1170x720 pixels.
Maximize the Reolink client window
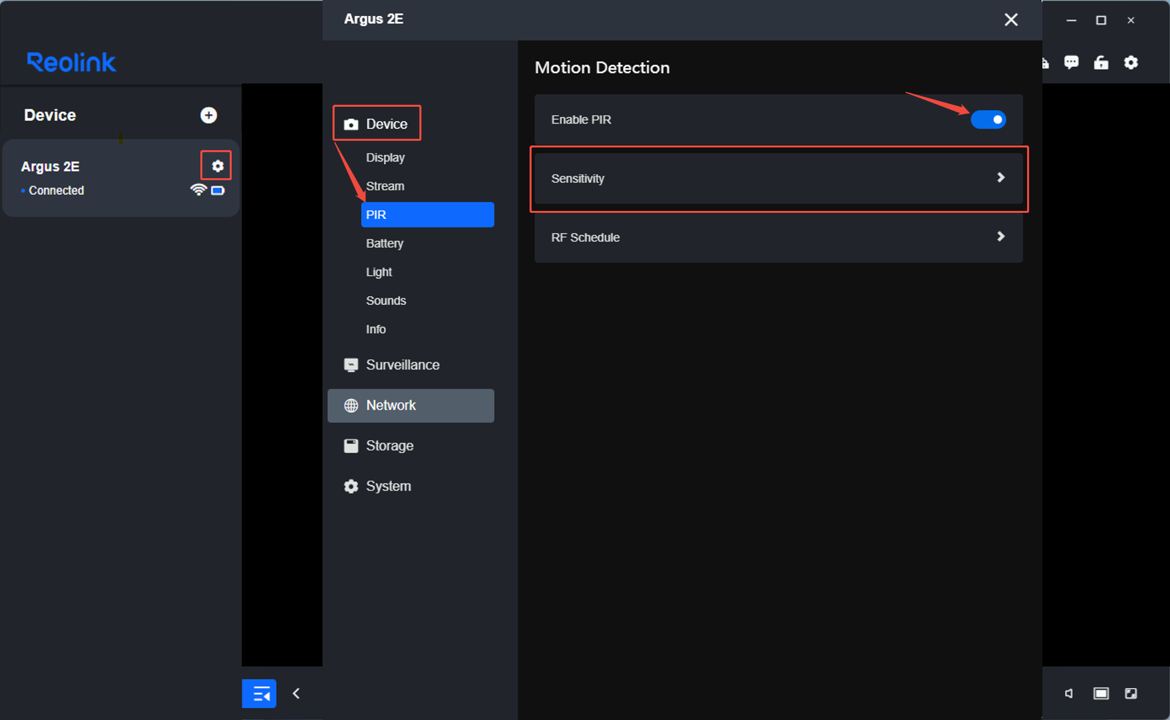pos(1101,20)
